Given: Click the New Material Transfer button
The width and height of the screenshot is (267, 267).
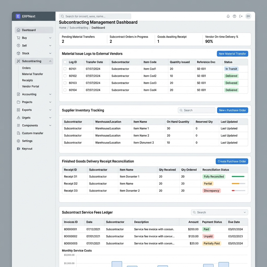Looking at the screenshot, I should click(x=232, y=54).
